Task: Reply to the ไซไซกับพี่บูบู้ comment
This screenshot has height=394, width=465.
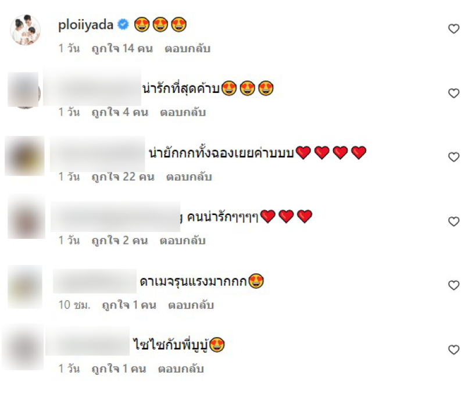Action: (x=181, y=369)
